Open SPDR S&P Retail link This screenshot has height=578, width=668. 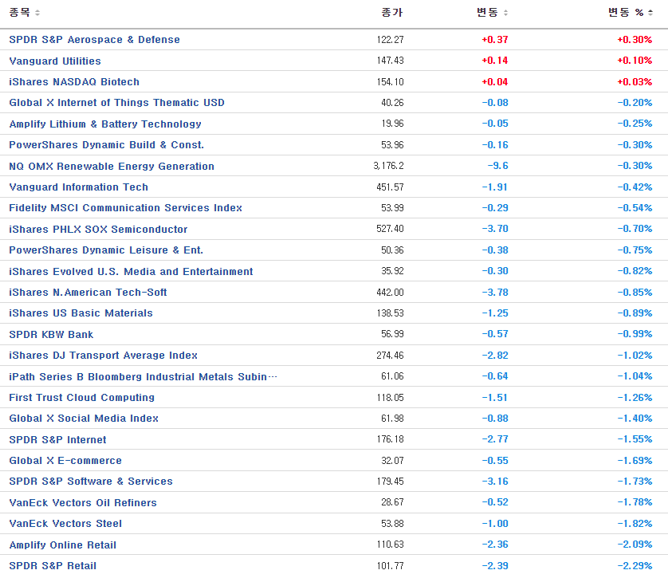coord(53,566)
